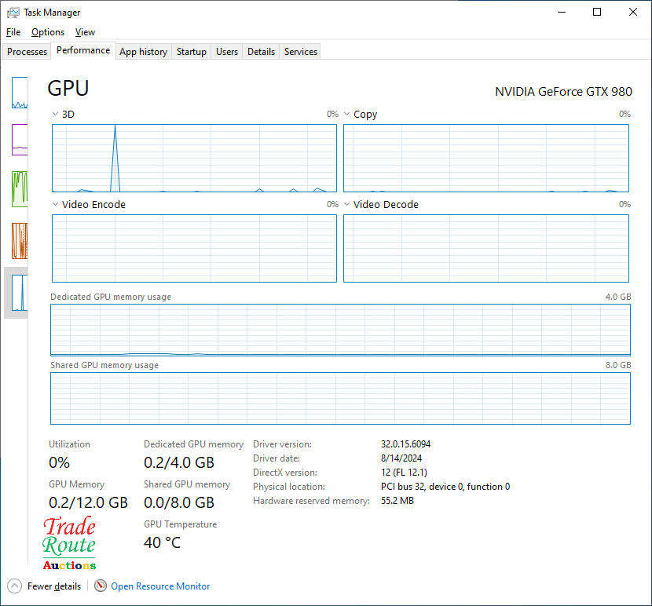The width and height of the screenshot is (652, 606).
Task: Switch to the Processes tab
Action: 27,52
